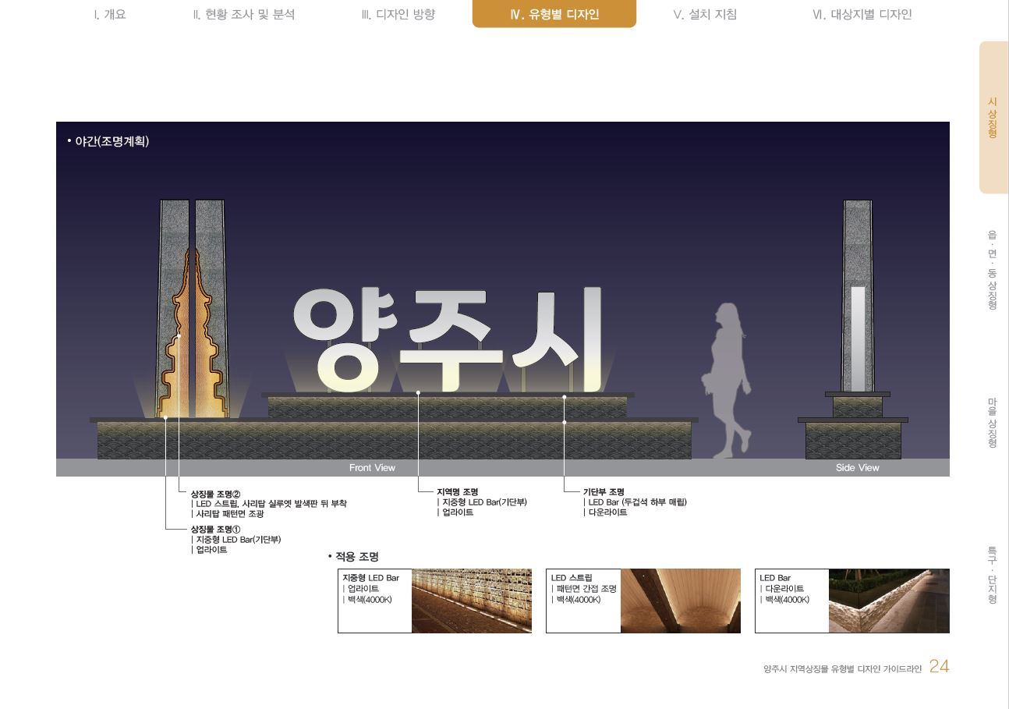Open the Ⅵ. 대상지별 디자인 tab
Viewport: 1009px width, 709px height.
tap(862, 14)
